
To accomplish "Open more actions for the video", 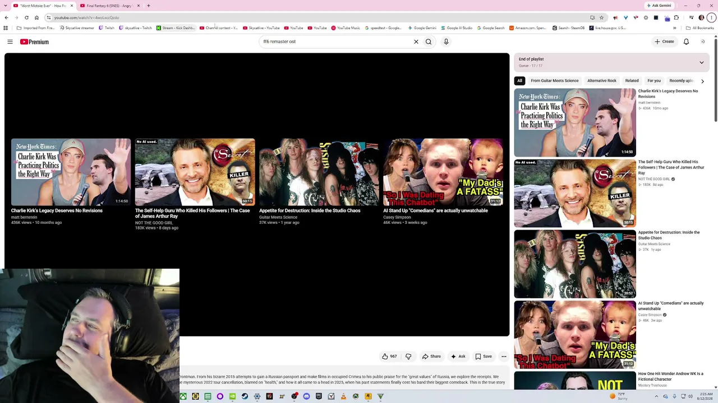I will coord(504,357).
